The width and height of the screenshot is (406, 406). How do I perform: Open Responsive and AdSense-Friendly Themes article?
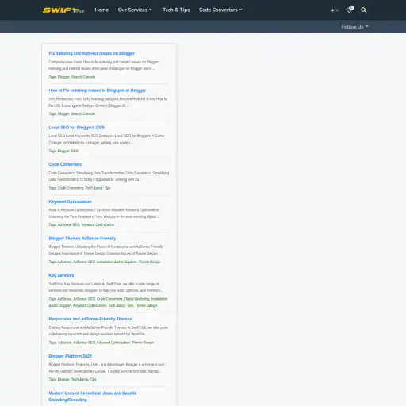(90, 319)
